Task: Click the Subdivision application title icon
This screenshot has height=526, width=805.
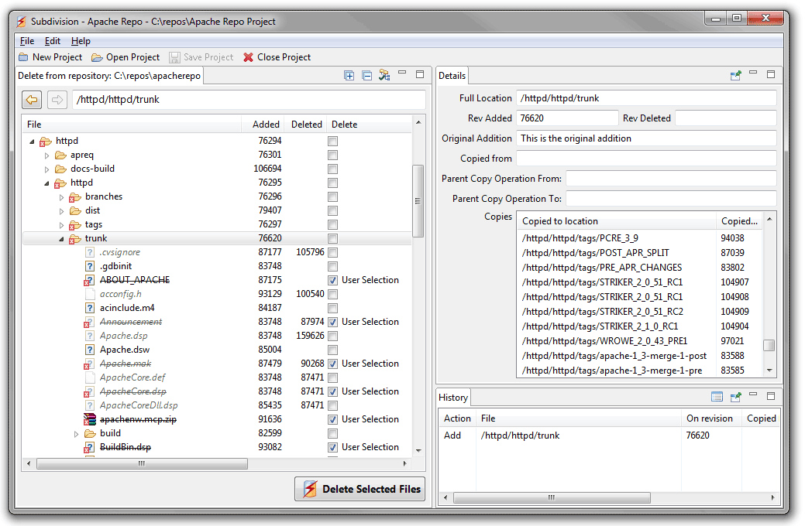Action: click(x=21, y=22)
